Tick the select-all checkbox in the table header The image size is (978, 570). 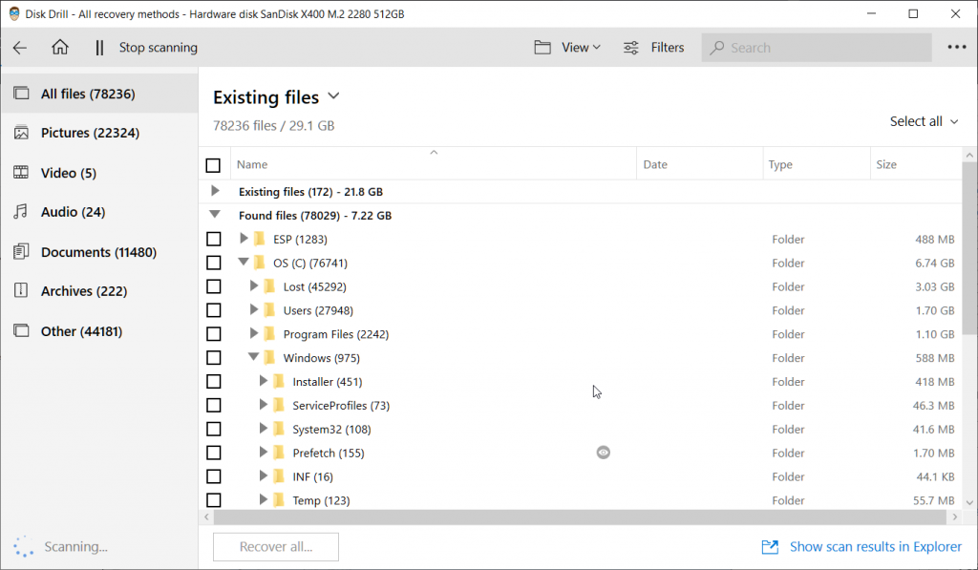coord(212,164)
